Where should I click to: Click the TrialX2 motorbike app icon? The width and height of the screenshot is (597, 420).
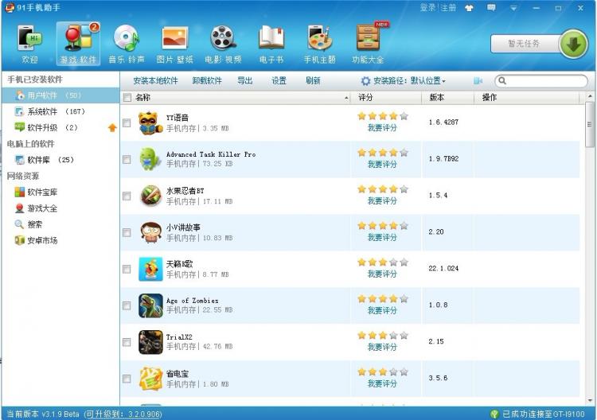pos(150,342)
